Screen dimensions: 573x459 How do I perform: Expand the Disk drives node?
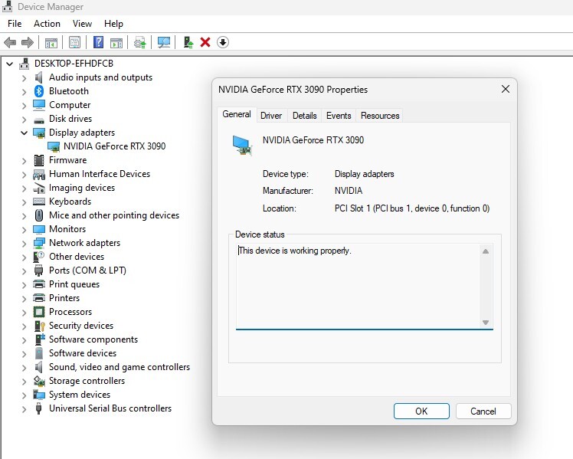pyautogui.click(x=24, y=119)
